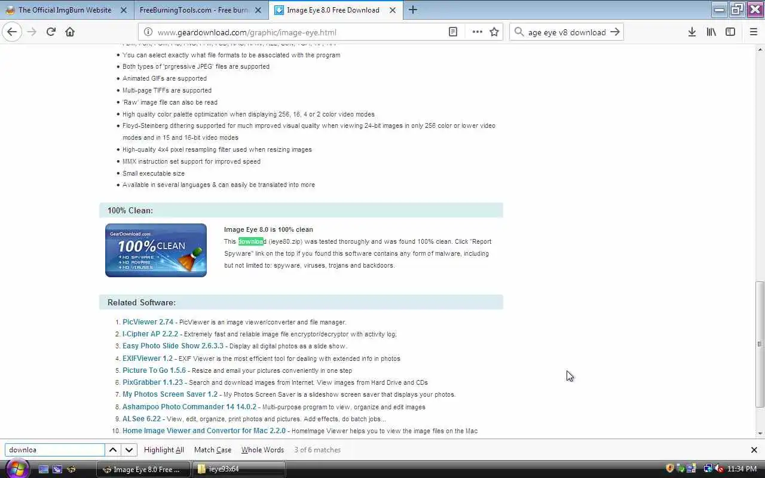Toggle Match Case in find bar

click(x=213, y=450)
